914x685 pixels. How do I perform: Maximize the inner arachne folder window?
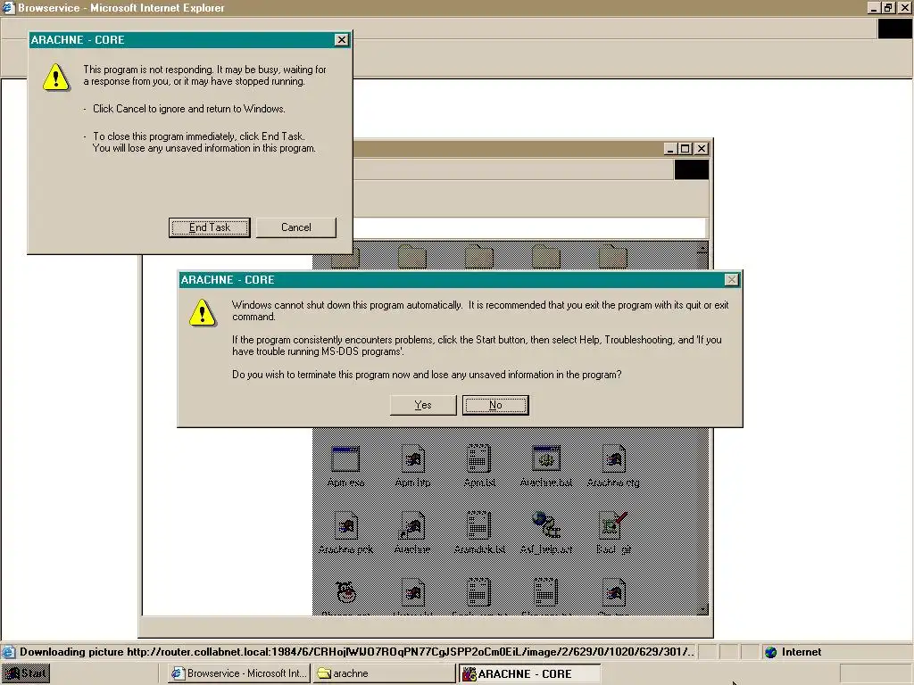click(685, 149)
